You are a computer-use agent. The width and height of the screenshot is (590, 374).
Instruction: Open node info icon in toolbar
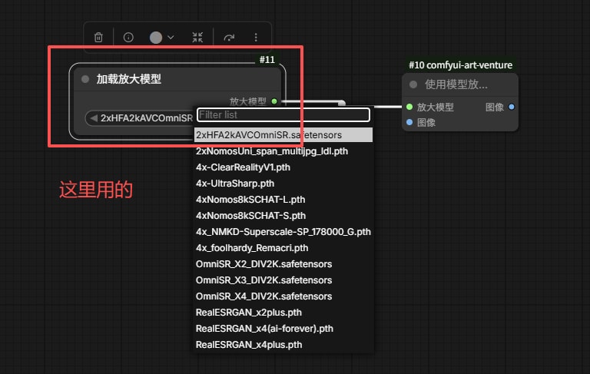pyautogui.click(x=128, y=37)
